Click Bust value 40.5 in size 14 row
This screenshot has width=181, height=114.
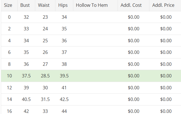[26, 100]
